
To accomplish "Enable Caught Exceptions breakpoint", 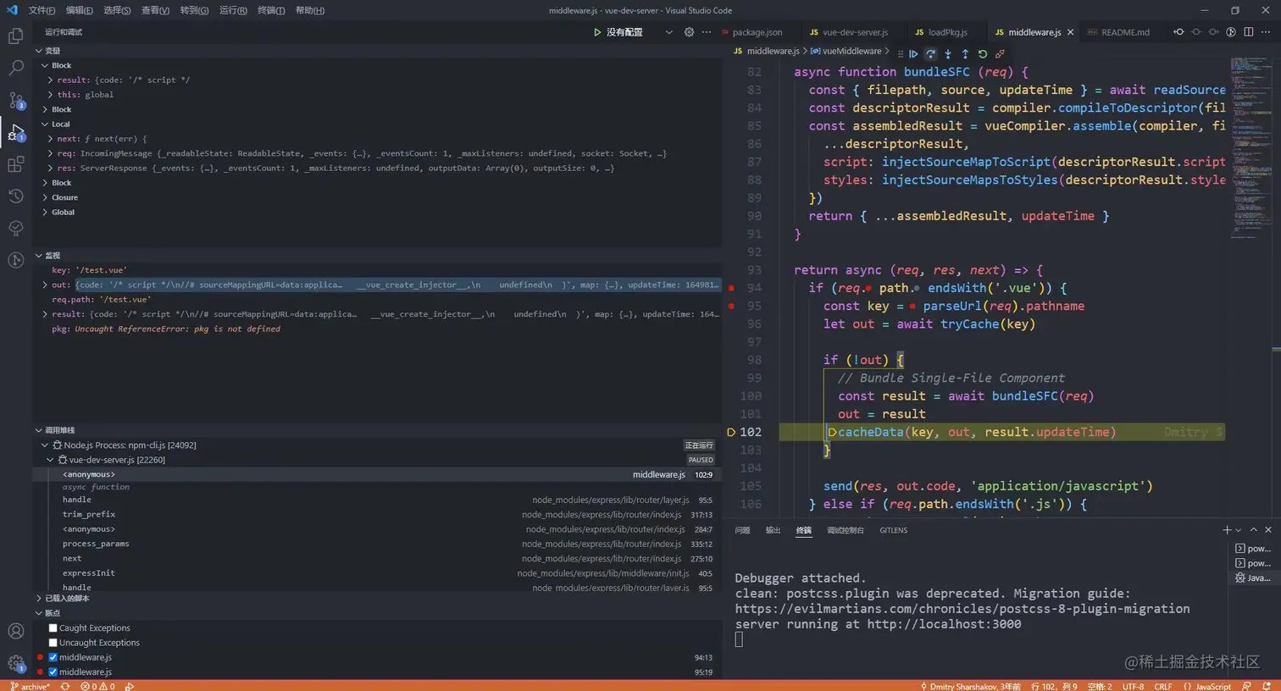I will pyautogui.click(x=53, y=628).
